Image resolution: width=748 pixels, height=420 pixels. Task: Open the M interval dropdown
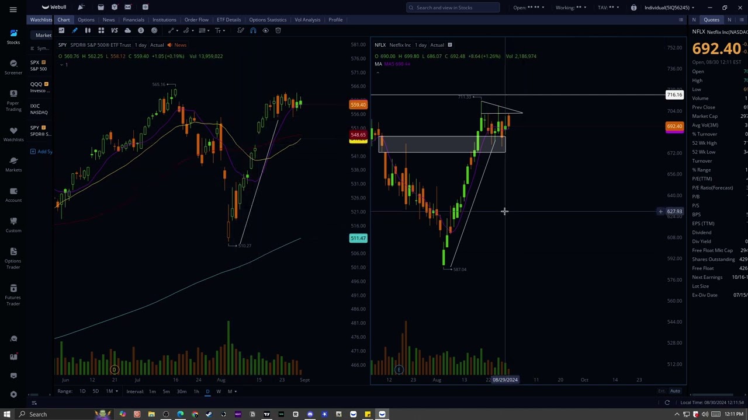pyautogui.click(x=232, y=391)
